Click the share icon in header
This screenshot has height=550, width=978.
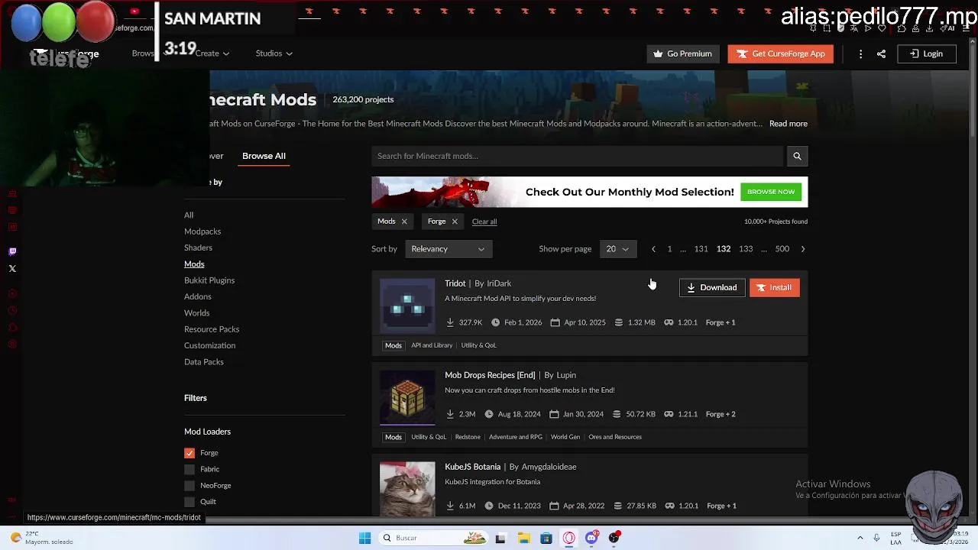tap(881, 53)
